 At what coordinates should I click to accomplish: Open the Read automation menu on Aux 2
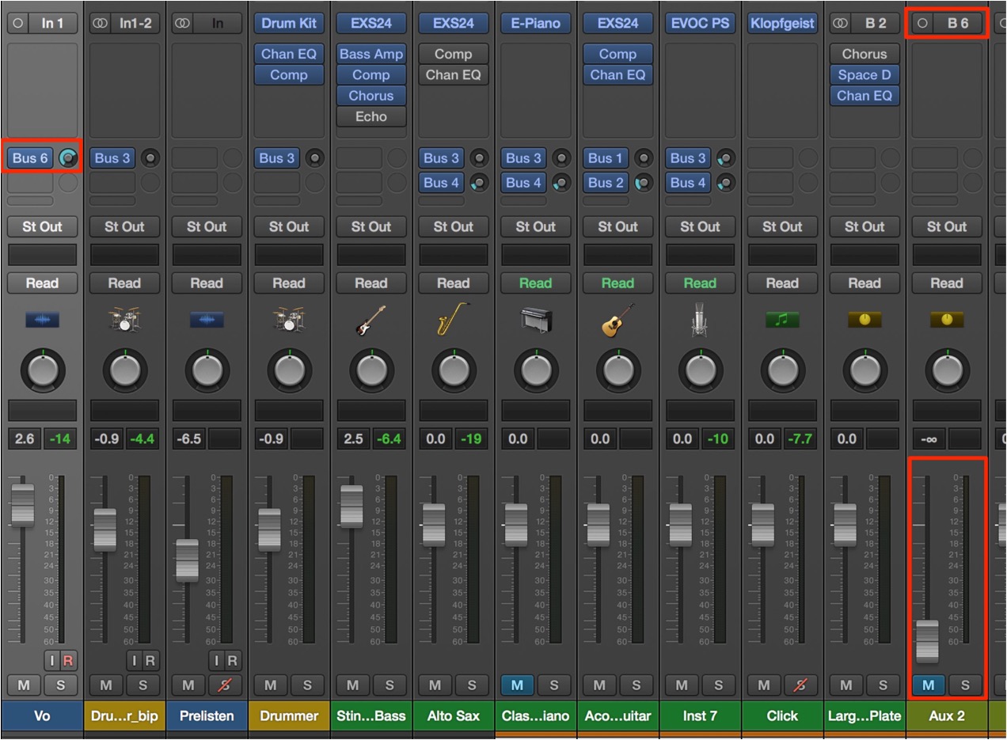[x=947, y=283]
